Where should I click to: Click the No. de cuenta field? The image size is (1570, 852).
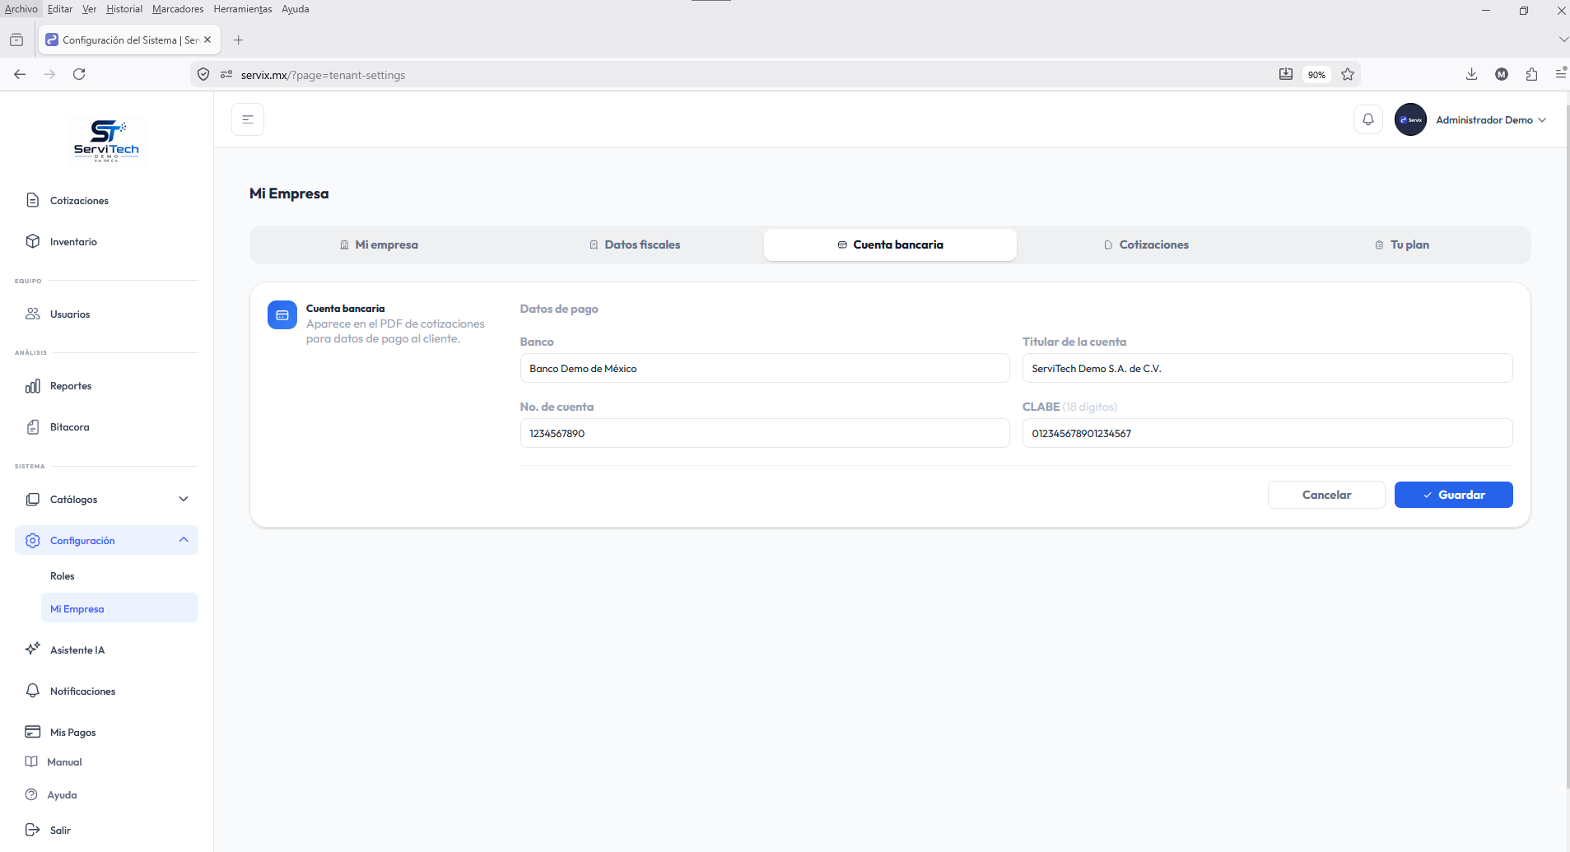tap(765, 433)
